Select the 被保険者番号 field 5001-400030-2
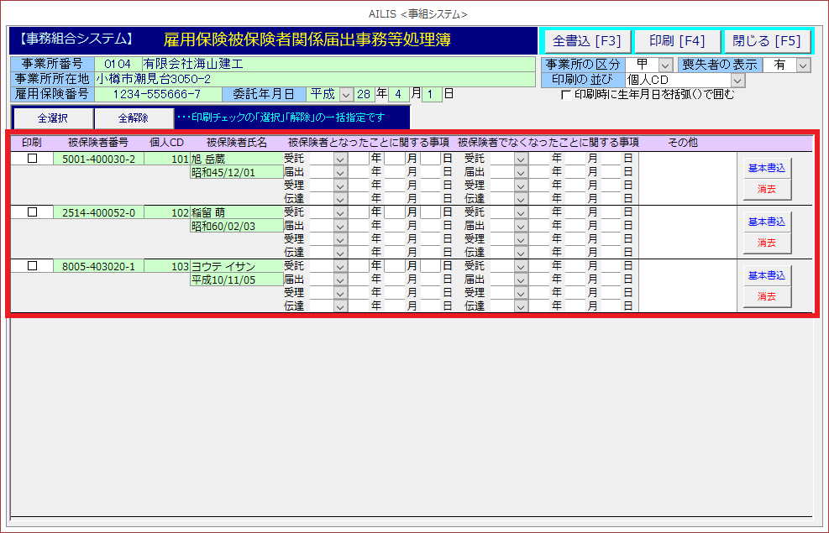829x533 pixels. (98, 159)
